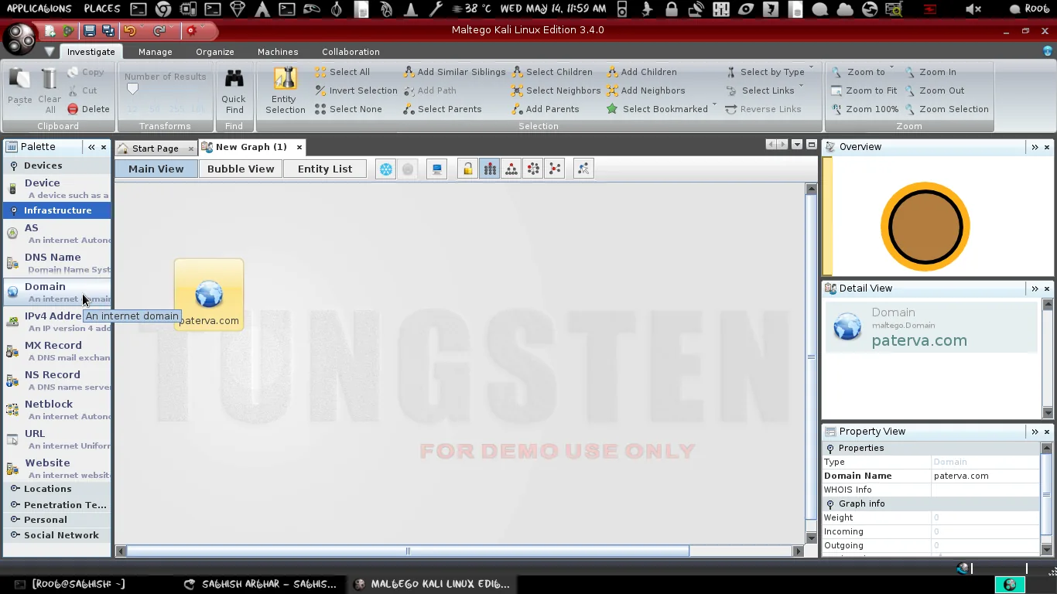Select circular layout mode icon

(x=533, y=169)
